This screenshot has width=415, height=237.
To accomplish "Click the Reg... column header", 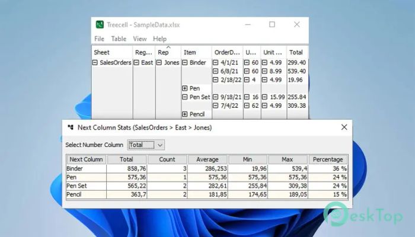I will pos(144,52).
